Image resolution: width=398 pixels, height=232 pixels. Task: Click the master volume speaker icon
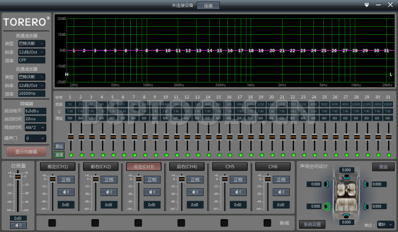18,225
